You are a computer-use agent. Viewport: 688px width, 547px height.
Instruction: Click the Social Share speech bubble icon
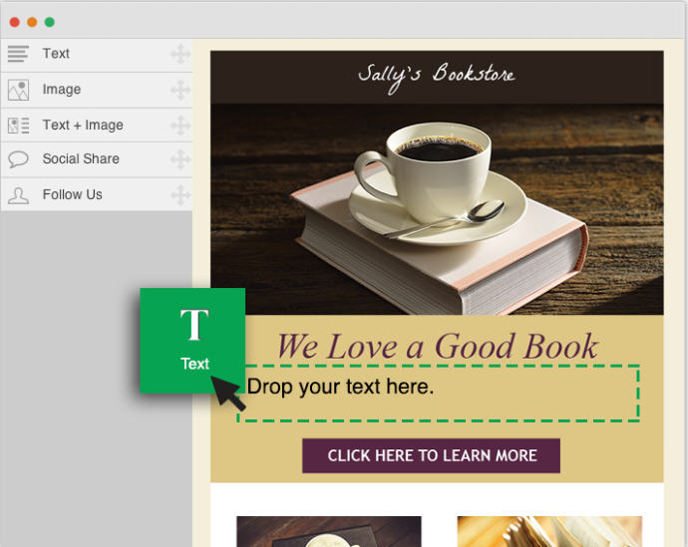point(18,159)
